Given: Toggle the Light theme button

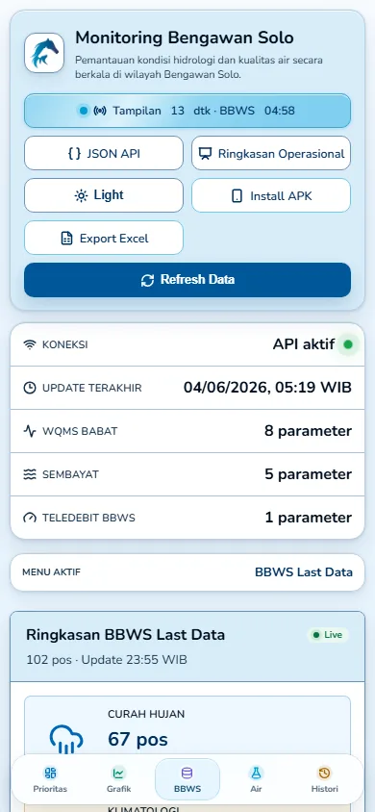Looking at the screenshot, I should tap(104, 195).
